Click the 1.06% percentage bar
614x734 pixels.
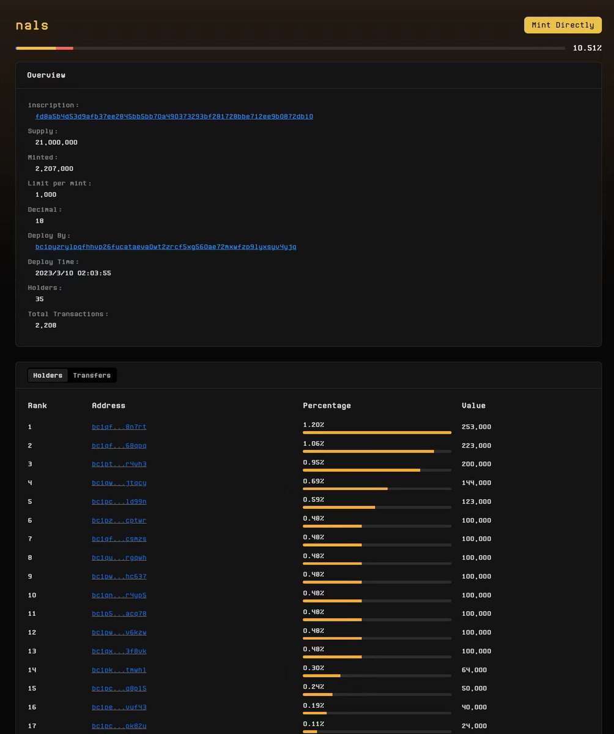pyautogui.click(x=377, y=451)
